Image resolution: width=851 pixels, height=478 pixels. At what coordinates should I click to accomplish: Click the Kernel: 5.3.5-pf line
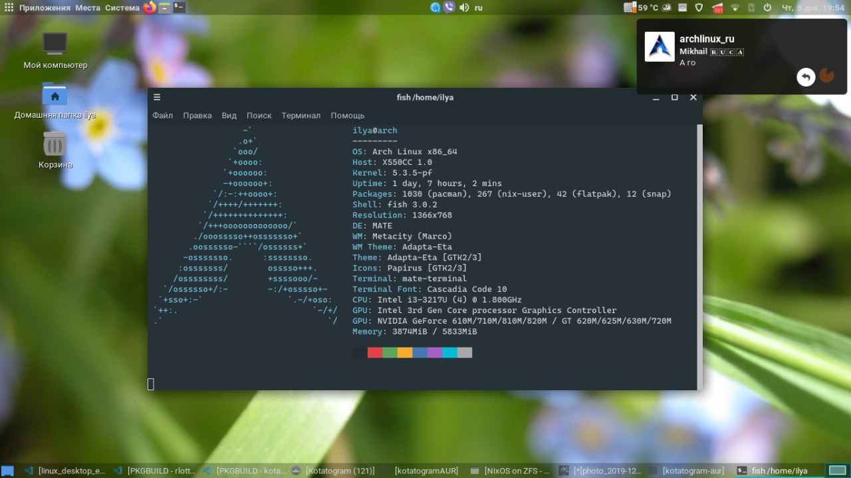coord(392,173)
